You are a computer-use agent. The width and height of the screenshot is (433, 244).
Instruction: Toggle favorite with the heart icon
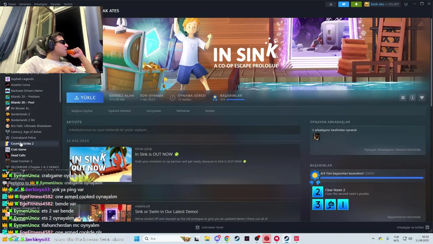422,98
